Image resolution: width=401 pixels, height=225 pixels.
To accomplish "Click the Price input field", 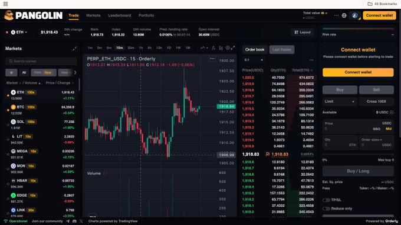I will [358, 126].
